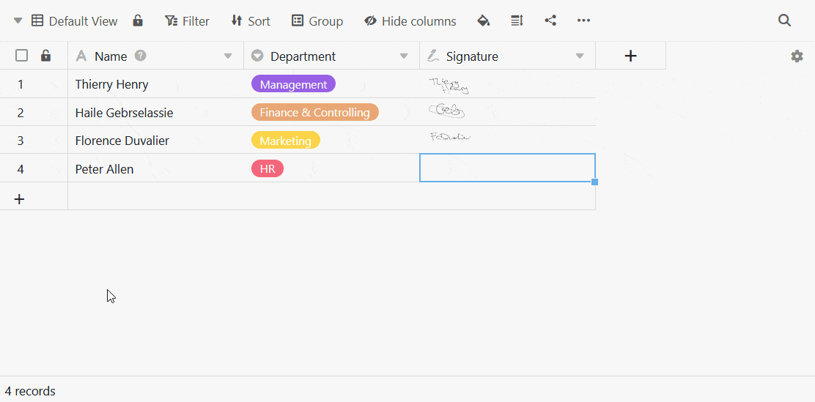Open the three-dots more options menu
Image resolution: width=815 pixels, height=402 pixels.
pyautogui.click(x=583, y=21)
